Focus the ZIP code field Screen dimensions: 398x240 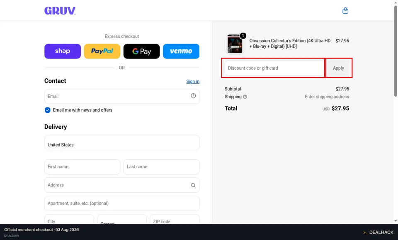pyautogui.click(x=175, y=219)
